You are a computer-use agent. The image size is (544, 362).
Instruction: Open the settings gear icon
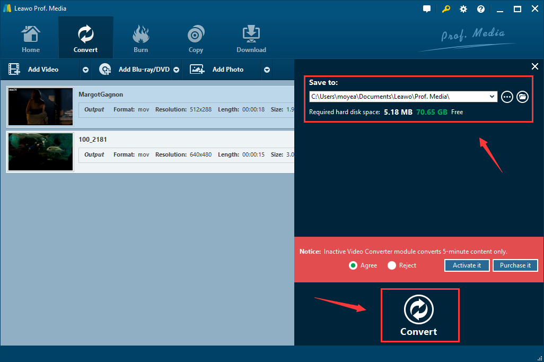(x=463, y=9)
